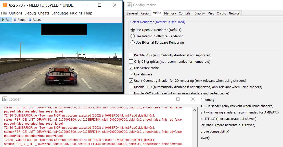Click the Run toolbar button

(6, 20)
